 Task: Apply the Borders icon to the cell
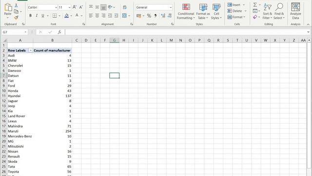click(55, 15)
